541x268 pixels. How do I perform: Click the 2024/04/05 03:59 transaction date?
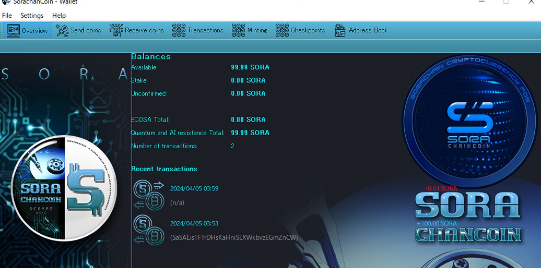click(194, 188)
